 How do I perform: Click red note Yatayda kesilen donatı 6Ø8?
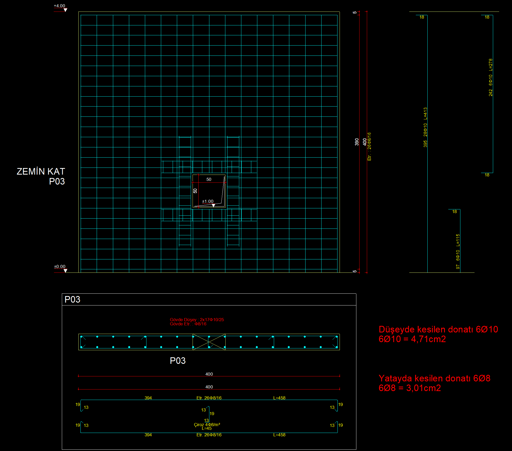pos(434,378)
